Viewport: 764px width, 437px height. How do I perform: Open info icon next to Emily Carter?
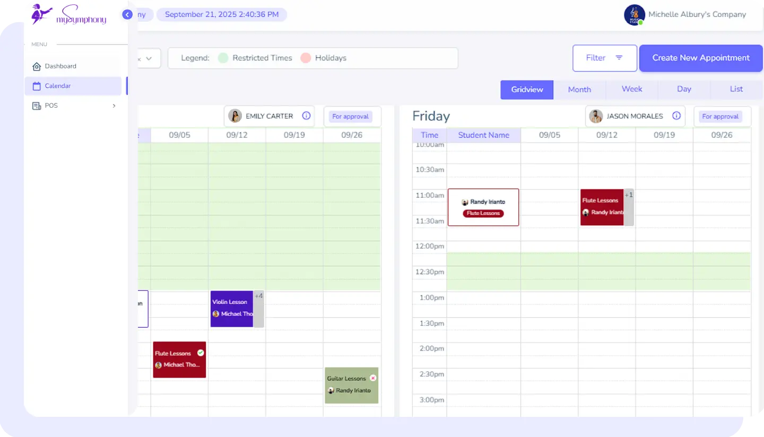click(306, 116)
